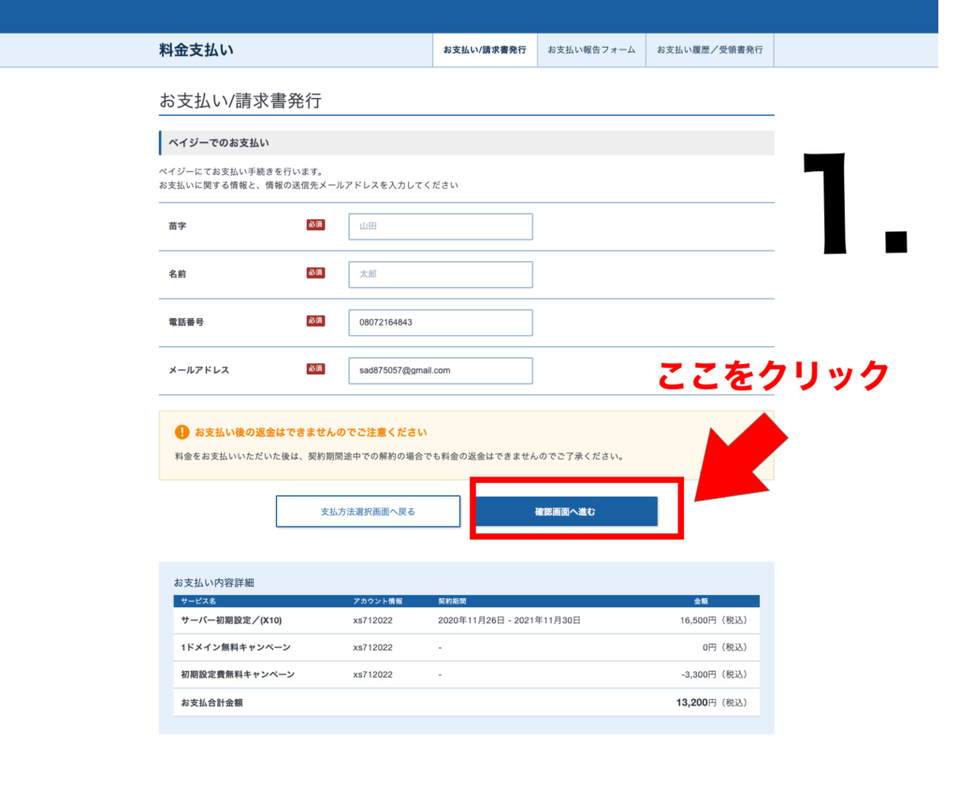
Task: Click the 必須 badge next to 電話番号
Action: point(314,321)
